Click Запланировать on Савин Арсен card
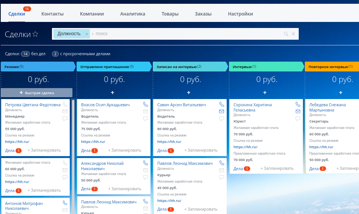The image size is (359, 214). 201,150
